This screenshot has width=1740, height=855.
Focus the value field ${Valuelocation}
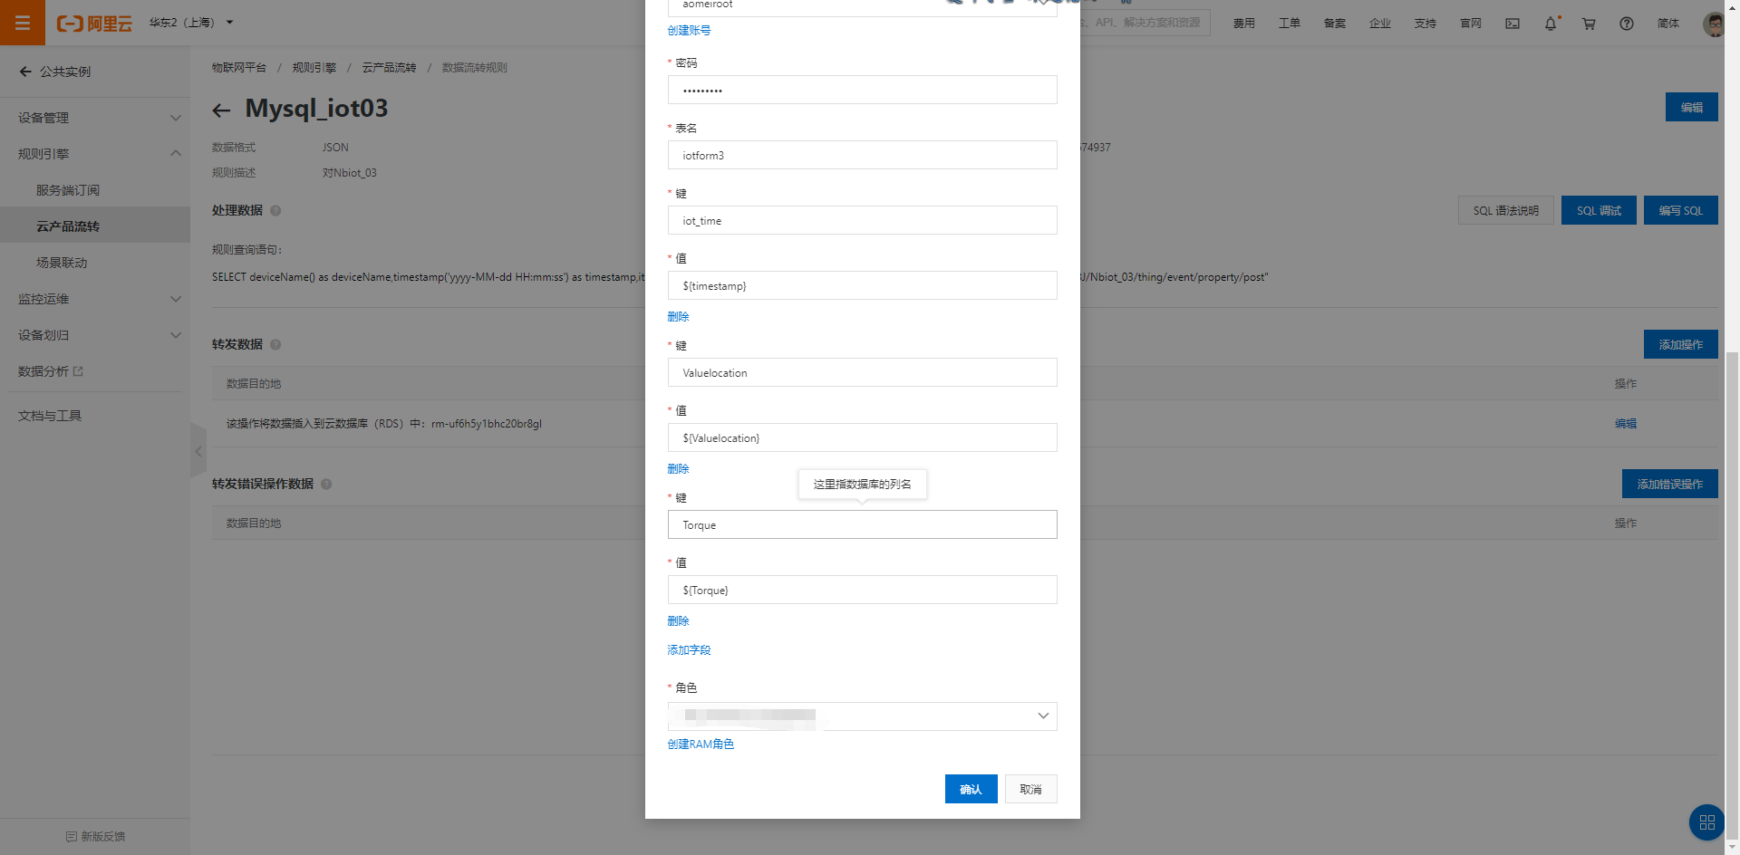coord(862,437)
